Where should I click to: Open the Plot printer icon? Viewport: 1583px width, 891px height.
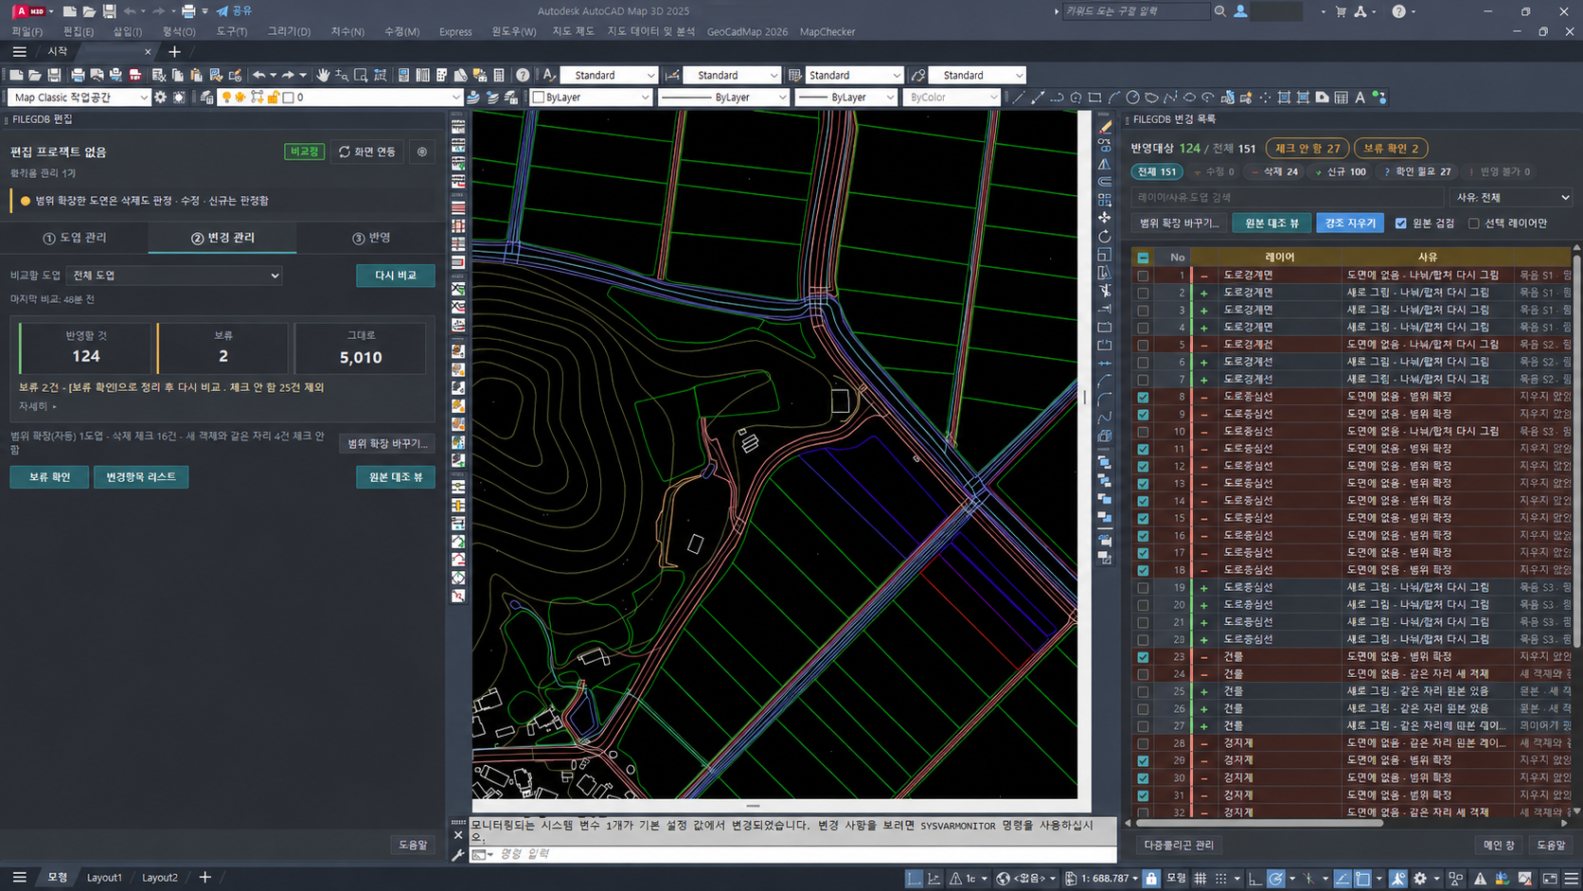click(x=78, y=75)
